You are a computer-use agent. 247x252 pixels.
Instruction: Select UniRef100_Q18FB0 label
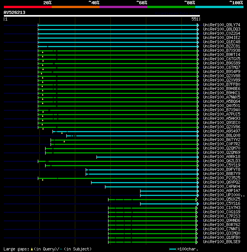pyautogui.click(x=222, y=238)
